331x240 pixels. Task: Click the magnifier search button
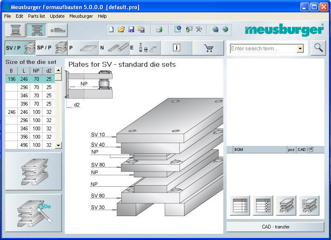pos(318,48)
